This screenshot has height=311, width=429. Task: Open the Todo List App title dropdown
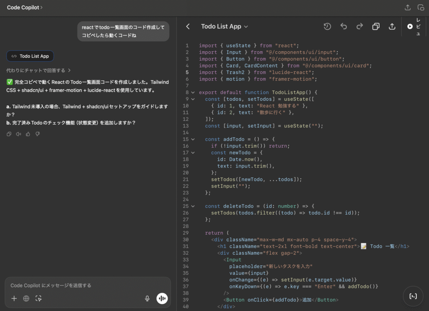[225, 26]
